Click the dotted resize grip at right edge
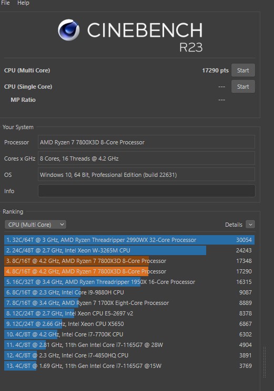This screenshot has width=274, height=391. 264,362
